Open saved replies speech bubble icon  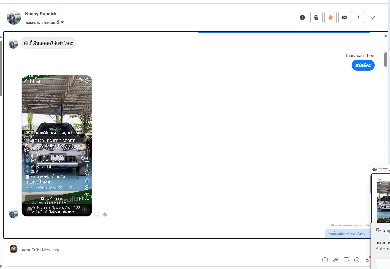(x=346, y=260)
